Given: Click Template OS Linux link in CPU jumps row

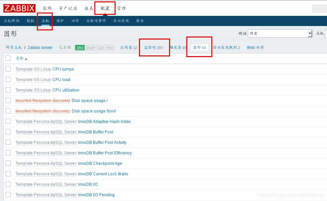Looking at the screenshot, I should pos(33,69).
